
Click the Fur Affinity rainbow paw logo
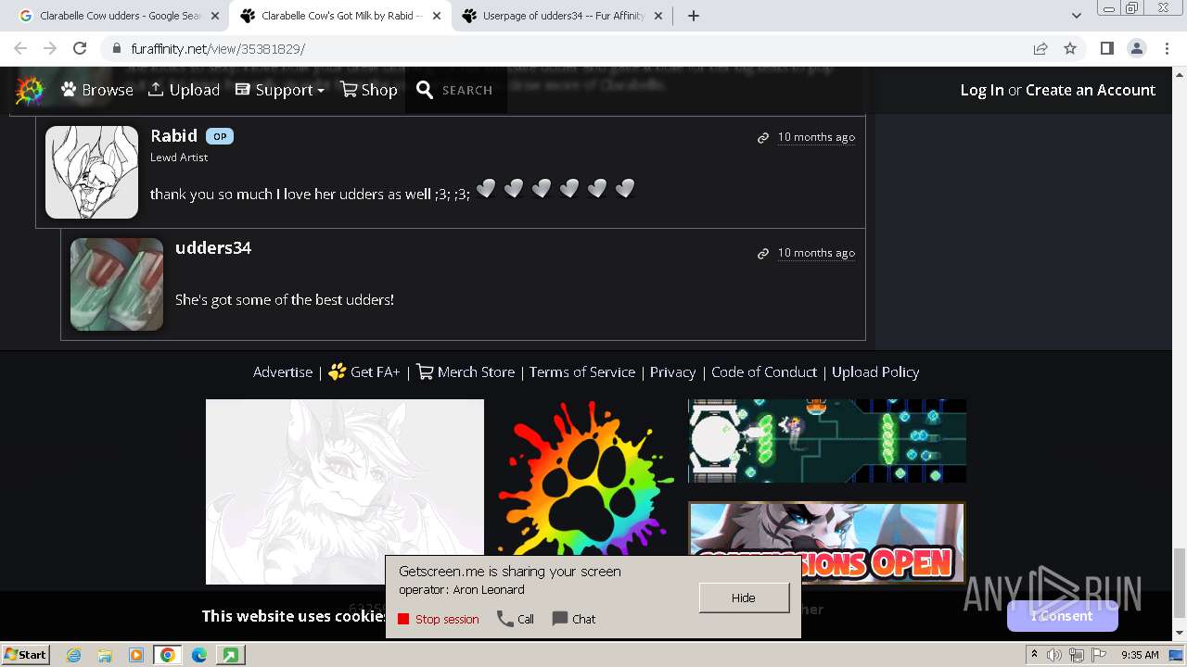pyautogui.click(x=31, y=90)
